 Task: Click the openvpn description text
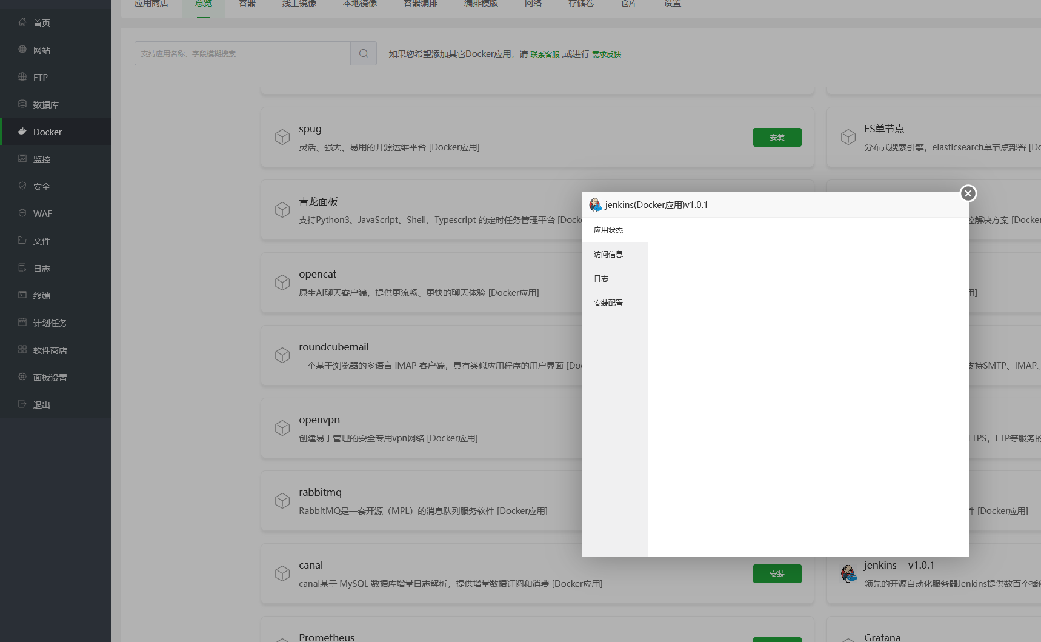[x=388, y=438]
